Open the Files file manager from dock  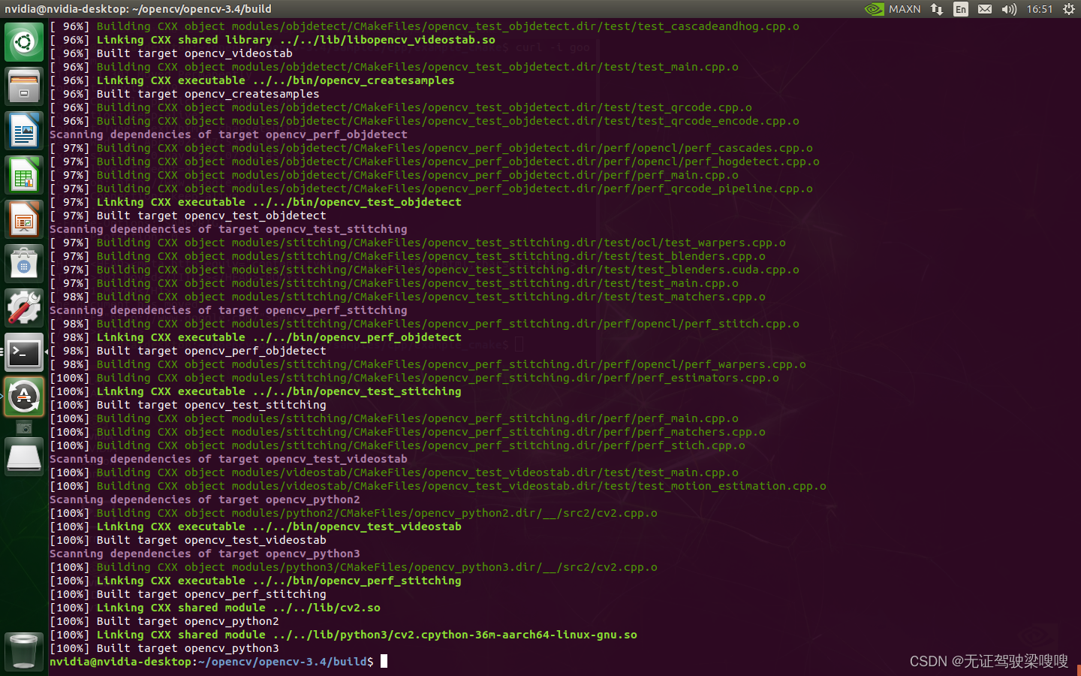tap(24, 86)
